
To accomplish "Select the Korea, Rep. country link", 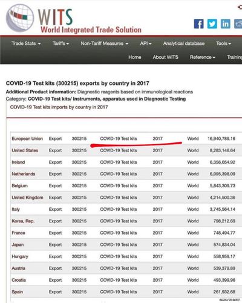I will pyautogui.click(x=23, y=221).
